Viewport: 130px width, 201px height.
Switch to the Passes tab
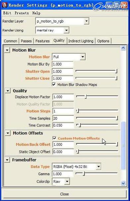coord(26,41)
